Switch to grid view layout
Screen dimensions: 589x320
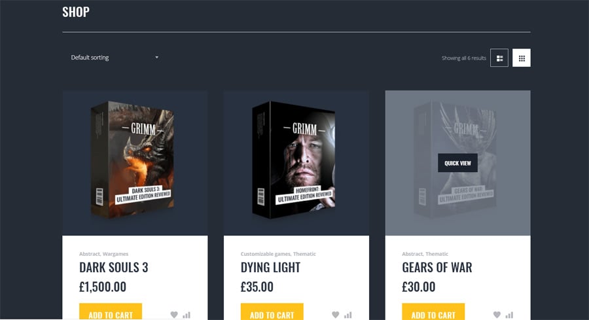point(522,58)
